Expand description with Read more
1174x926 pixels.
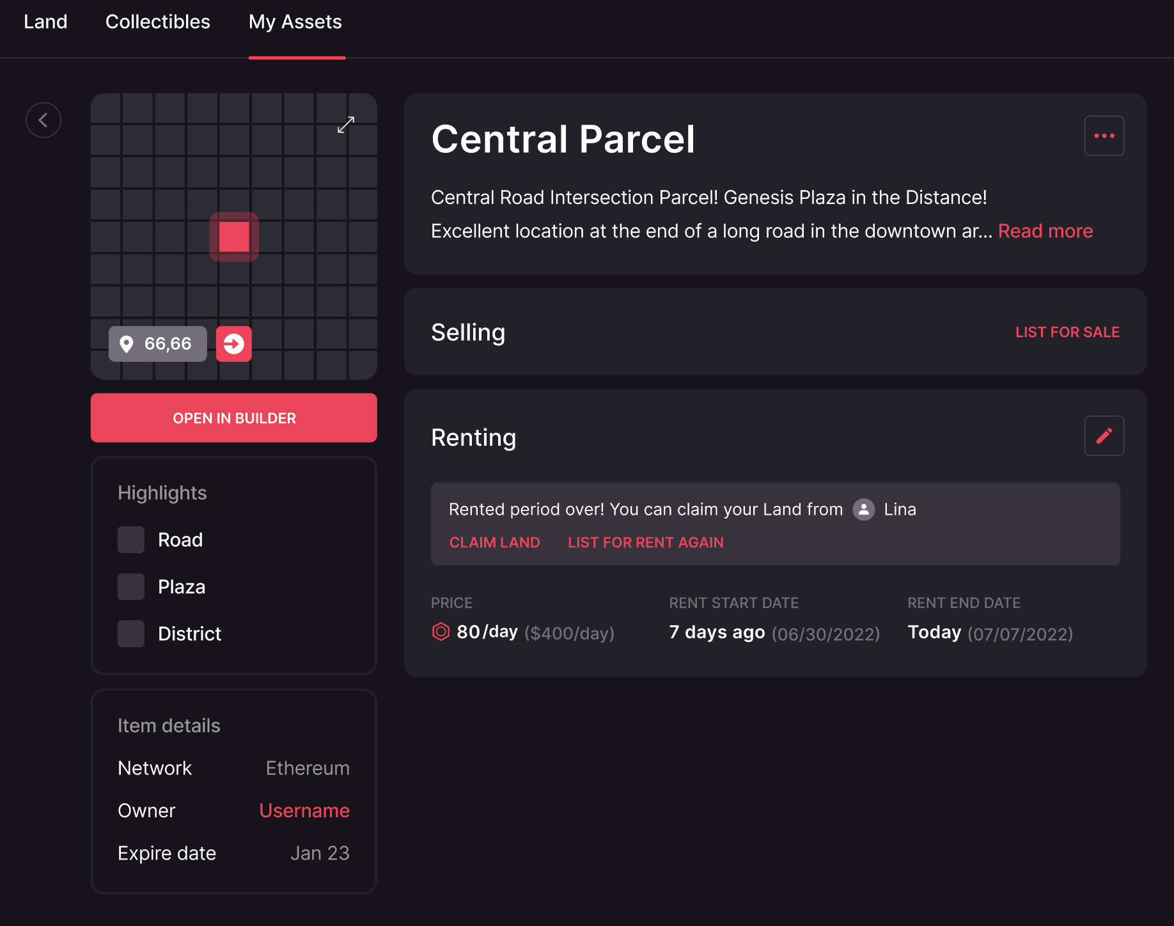(1045, 231)
